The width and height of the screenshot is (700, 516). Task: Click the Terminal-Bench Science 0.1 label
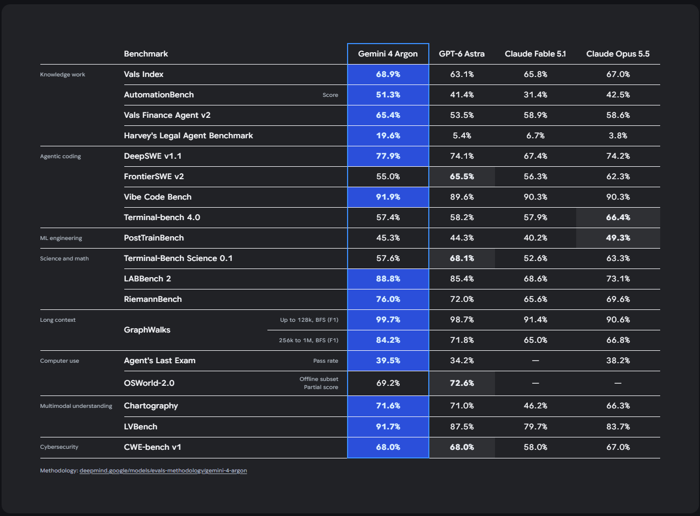tap(178, 258)
